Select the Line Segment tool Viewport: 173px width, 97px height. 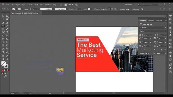pyautogui.click(x=7, y=26)
